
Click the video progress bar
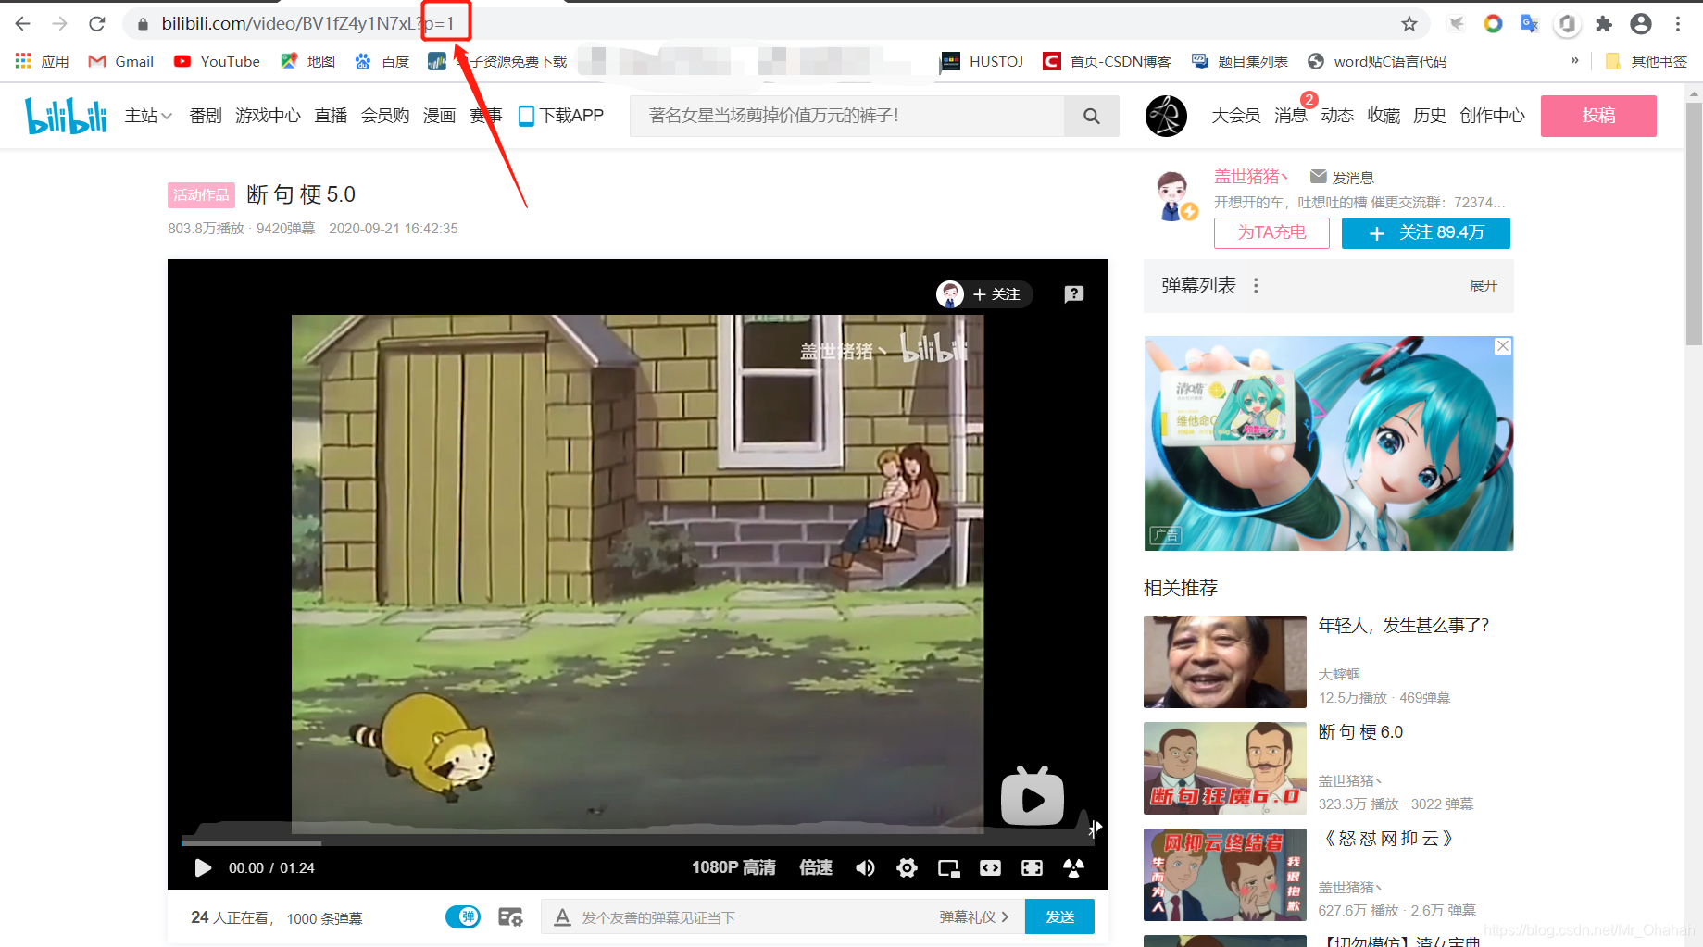pyautogui.click(x=637, y=842)
